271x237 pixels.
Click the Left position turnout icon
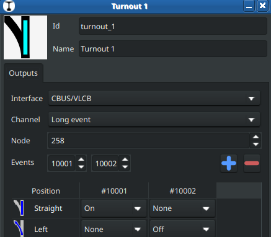point(19,228)
